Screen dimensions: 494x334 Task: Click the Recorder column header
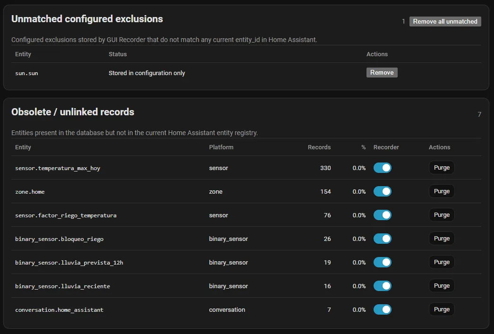(x=386, y=147)
